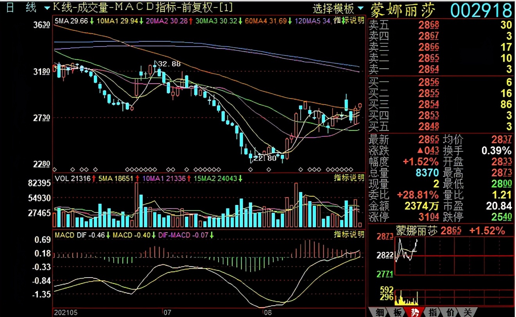The image size is (516, 317).
Task: Click the MACD -0.40 legend entry
Action: [135, 235]
